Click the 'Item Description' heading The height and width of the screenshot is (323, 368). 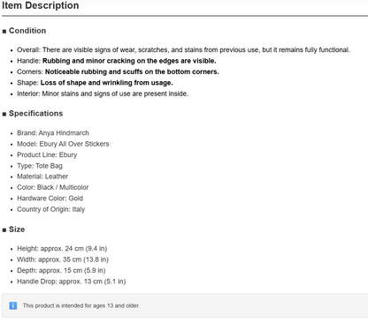coord(41,5)
